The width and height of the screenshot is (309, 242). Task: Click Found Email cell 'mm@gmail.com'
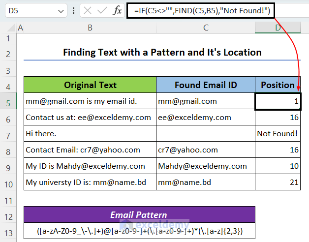[206, 101]
